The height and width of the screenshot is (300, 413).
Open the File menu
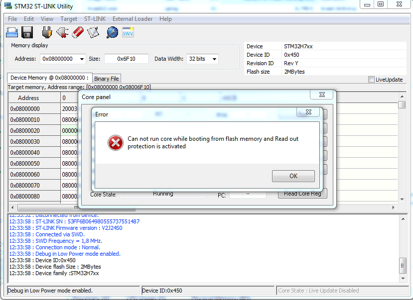[12, 19]
